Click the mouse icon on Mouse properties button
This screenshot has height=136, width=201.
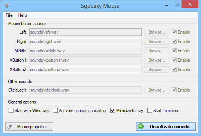(10, 127)
